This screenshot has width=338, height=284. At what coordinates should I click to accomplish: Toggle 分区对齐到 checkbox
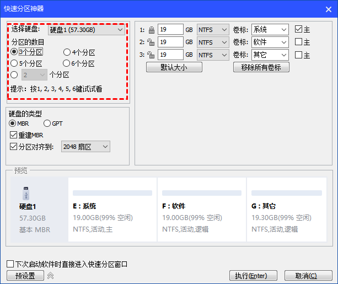(x=14, y=147)
